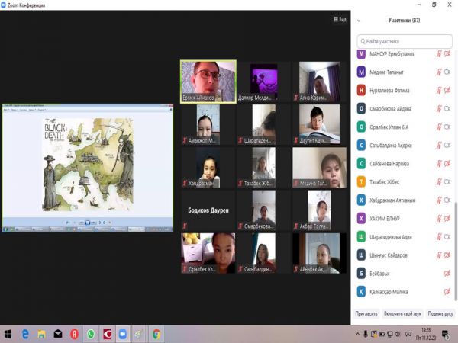
Task: Toggle camera icon for Медина Талапат
Action: point(448,72)
